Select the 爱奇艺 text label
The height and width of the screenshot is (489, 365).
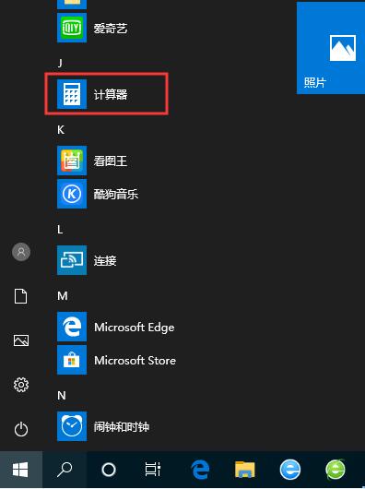point(111,29)
